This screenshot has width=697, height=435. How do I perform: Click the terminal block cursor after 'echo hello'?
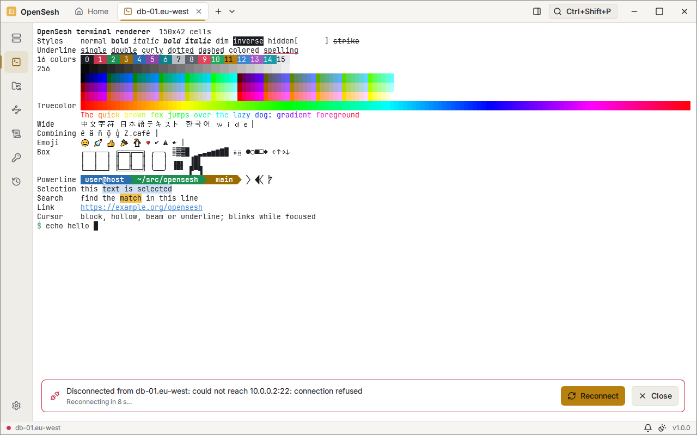coord(96,226)
